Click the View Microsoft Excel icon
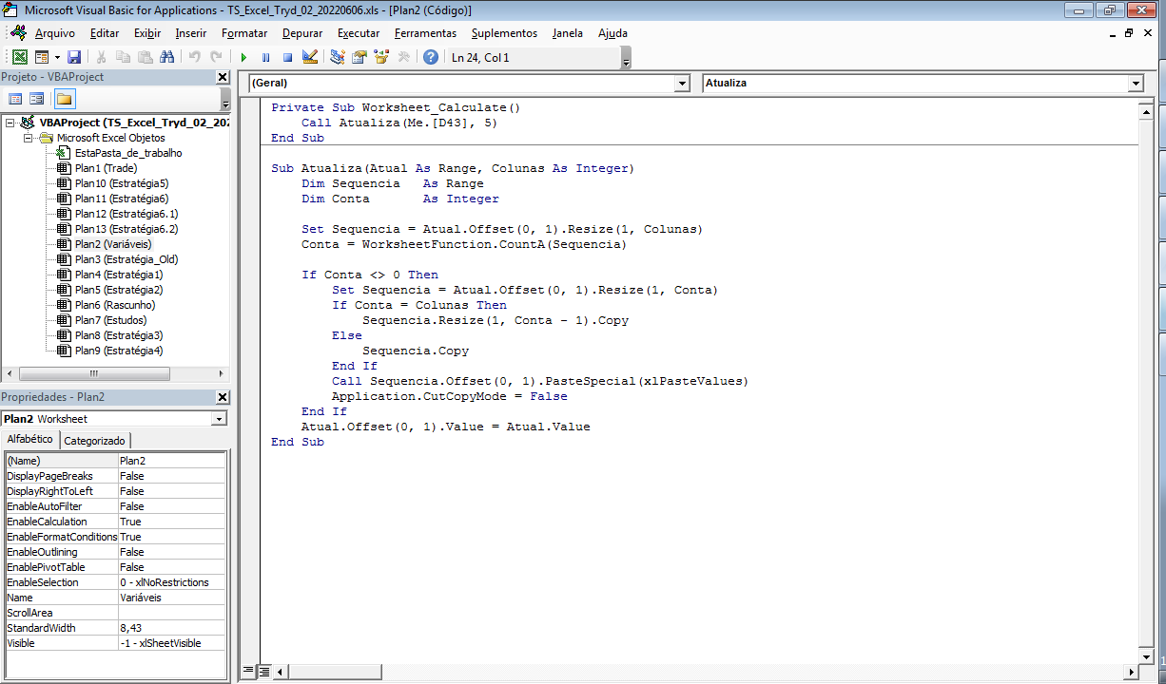This screenshot has height=684, width=1166. click(20, 57)
